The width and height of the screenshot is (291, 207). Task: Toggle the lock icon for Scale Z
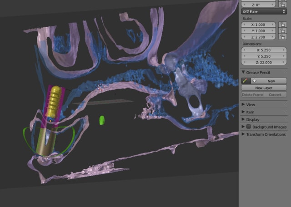click(282, 37)
